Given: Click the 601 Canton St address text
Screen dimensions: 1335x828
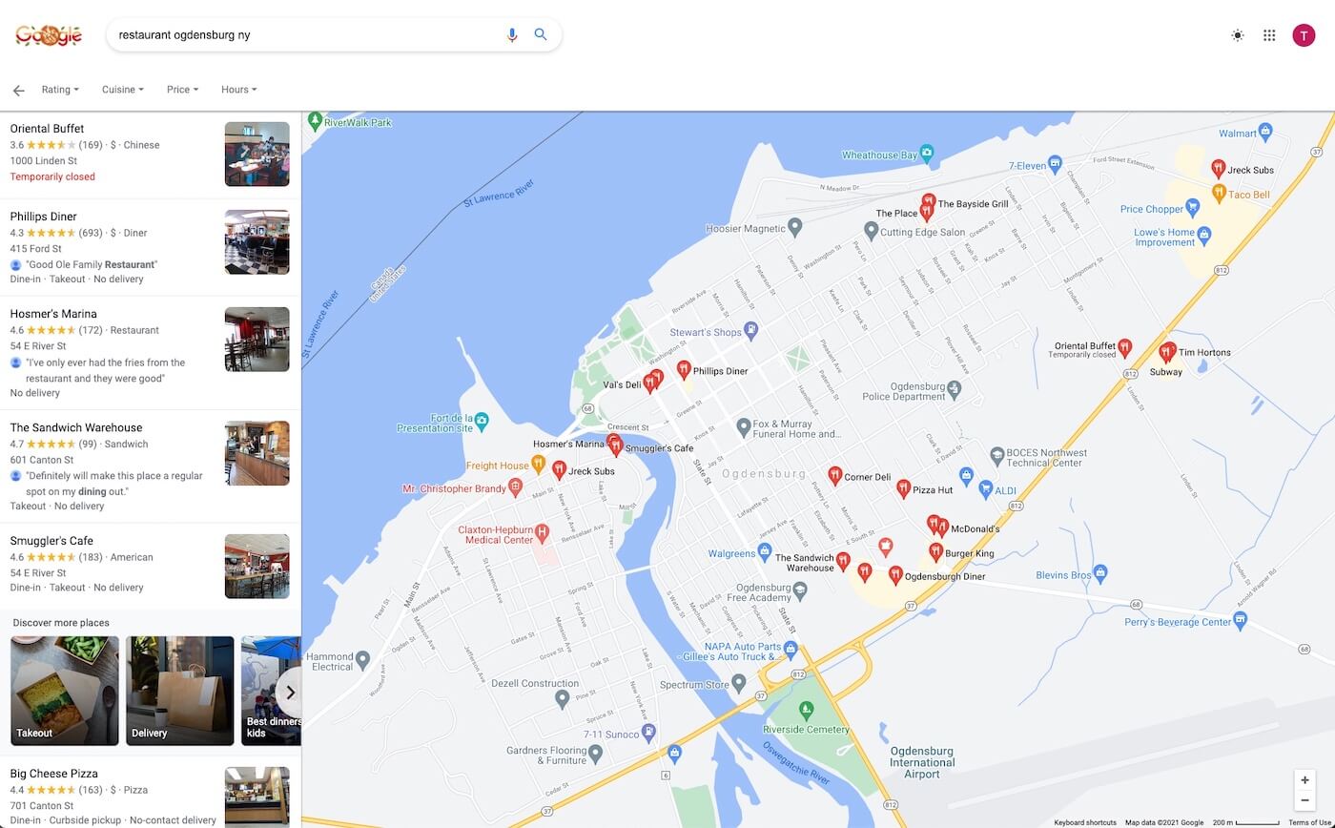Looking at the screenshot, I should [42, 460].
